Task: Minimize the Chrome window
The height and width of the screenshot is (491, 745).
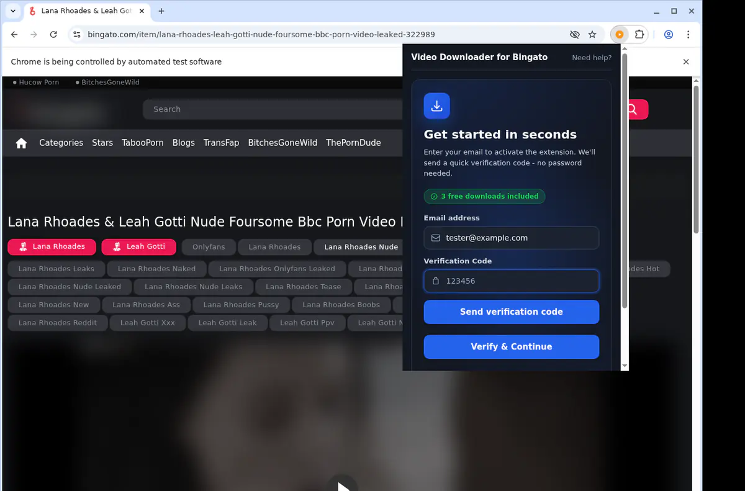Action: [657, 11]
